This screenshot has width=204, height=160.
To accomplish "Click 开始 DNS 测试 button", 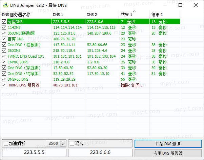I will 168,144.
